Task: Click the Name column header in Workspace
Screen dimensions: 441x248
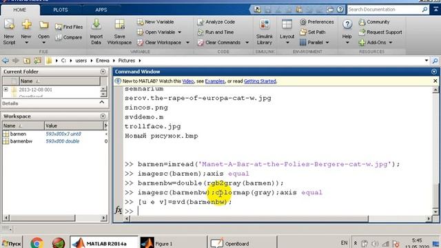Action: click(23, 125)
